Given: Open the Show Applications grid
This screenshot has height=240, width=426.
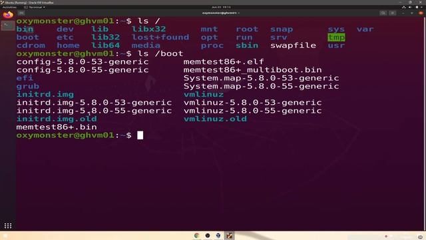Looking at the screenshot, I should tap(7, 225).
